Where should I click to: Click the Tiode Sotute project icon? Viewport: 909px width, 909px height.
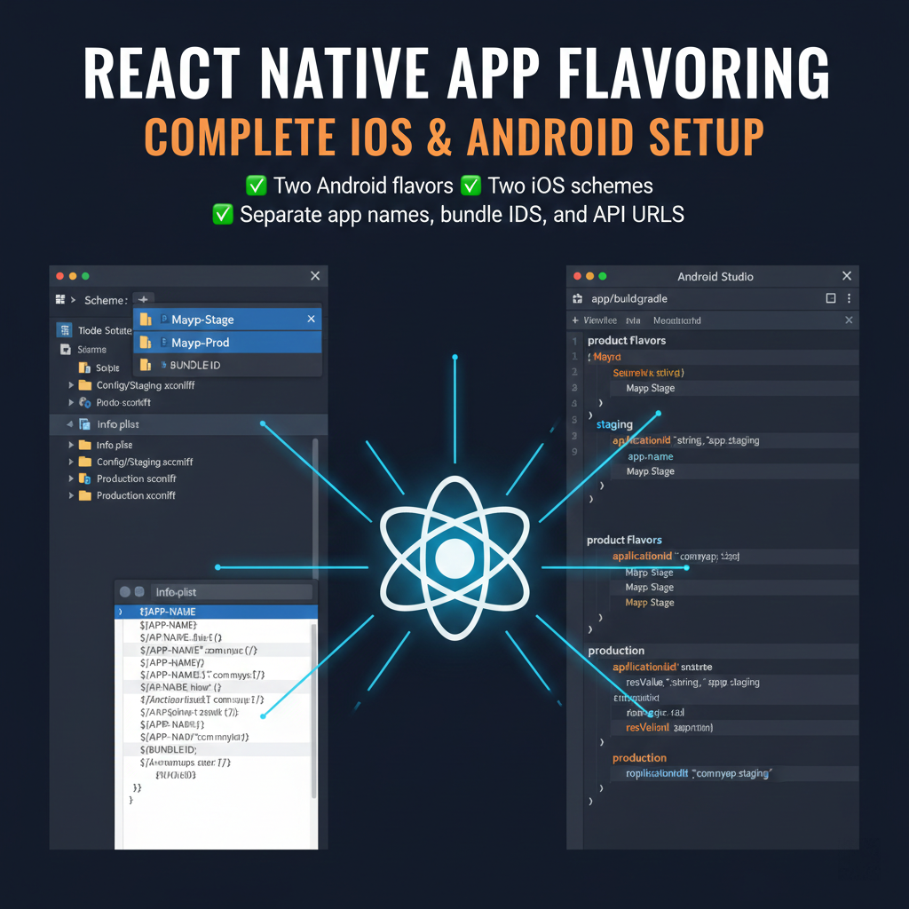coord(64,330)
